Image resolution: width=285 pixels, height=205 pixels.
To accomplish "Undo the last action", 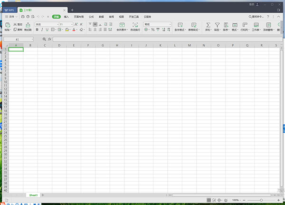I will tap(38, 17).
